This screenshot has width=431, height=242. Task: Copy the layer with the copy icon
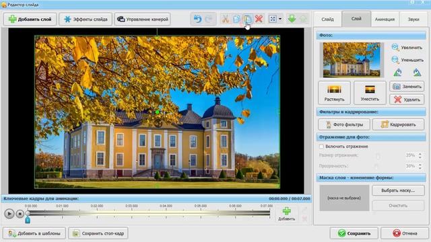tap(236, 19)
